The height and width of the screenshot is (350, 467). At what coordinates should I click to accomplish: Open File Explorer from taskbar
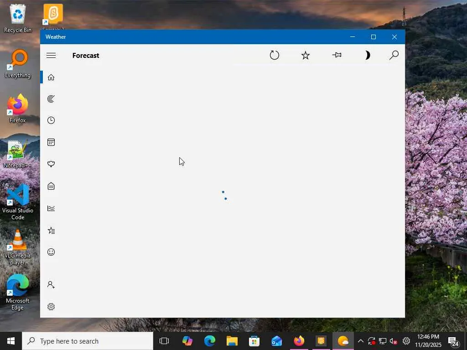[232, 341]
